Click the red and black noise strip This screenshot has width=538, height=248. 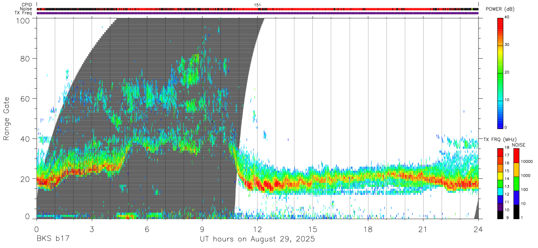(258, 9)
